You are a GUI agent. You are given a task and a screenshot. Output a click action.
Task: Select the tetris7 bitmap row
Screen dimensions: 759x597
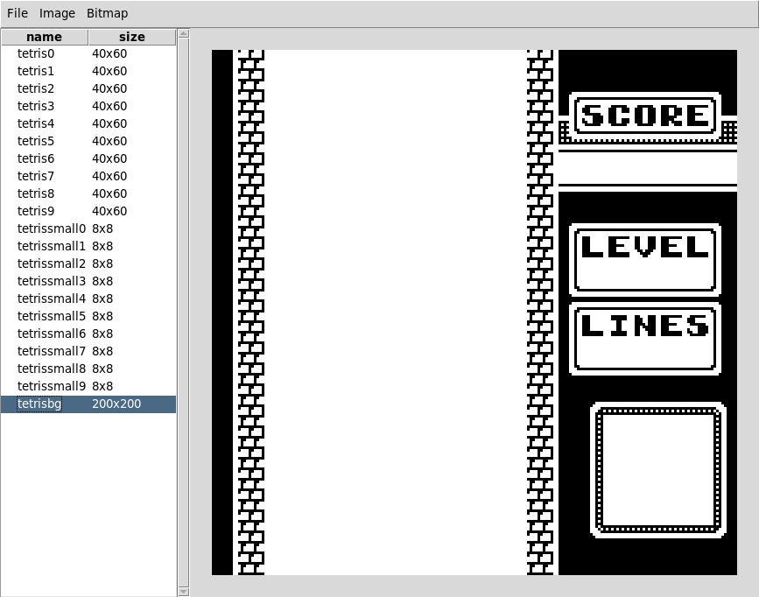pos(88,176)
